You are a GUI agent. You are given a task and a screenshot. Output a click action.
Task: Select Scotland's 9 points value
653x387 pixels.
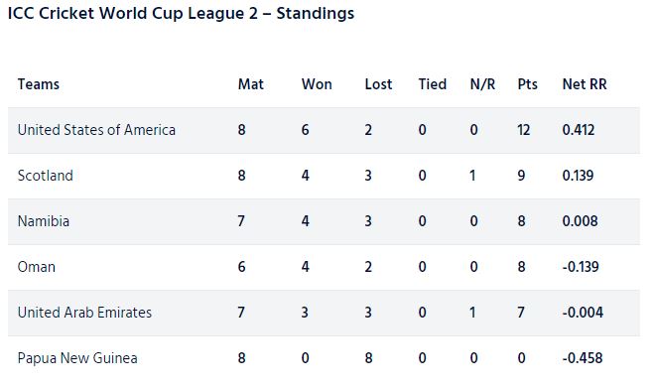521,176
